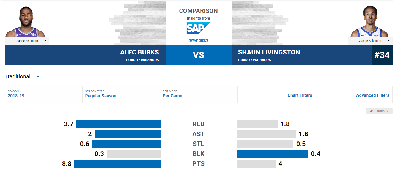This screenshot has width=395, height=175.
Task: Click the glossary book icon
Action: coord(371,111)
